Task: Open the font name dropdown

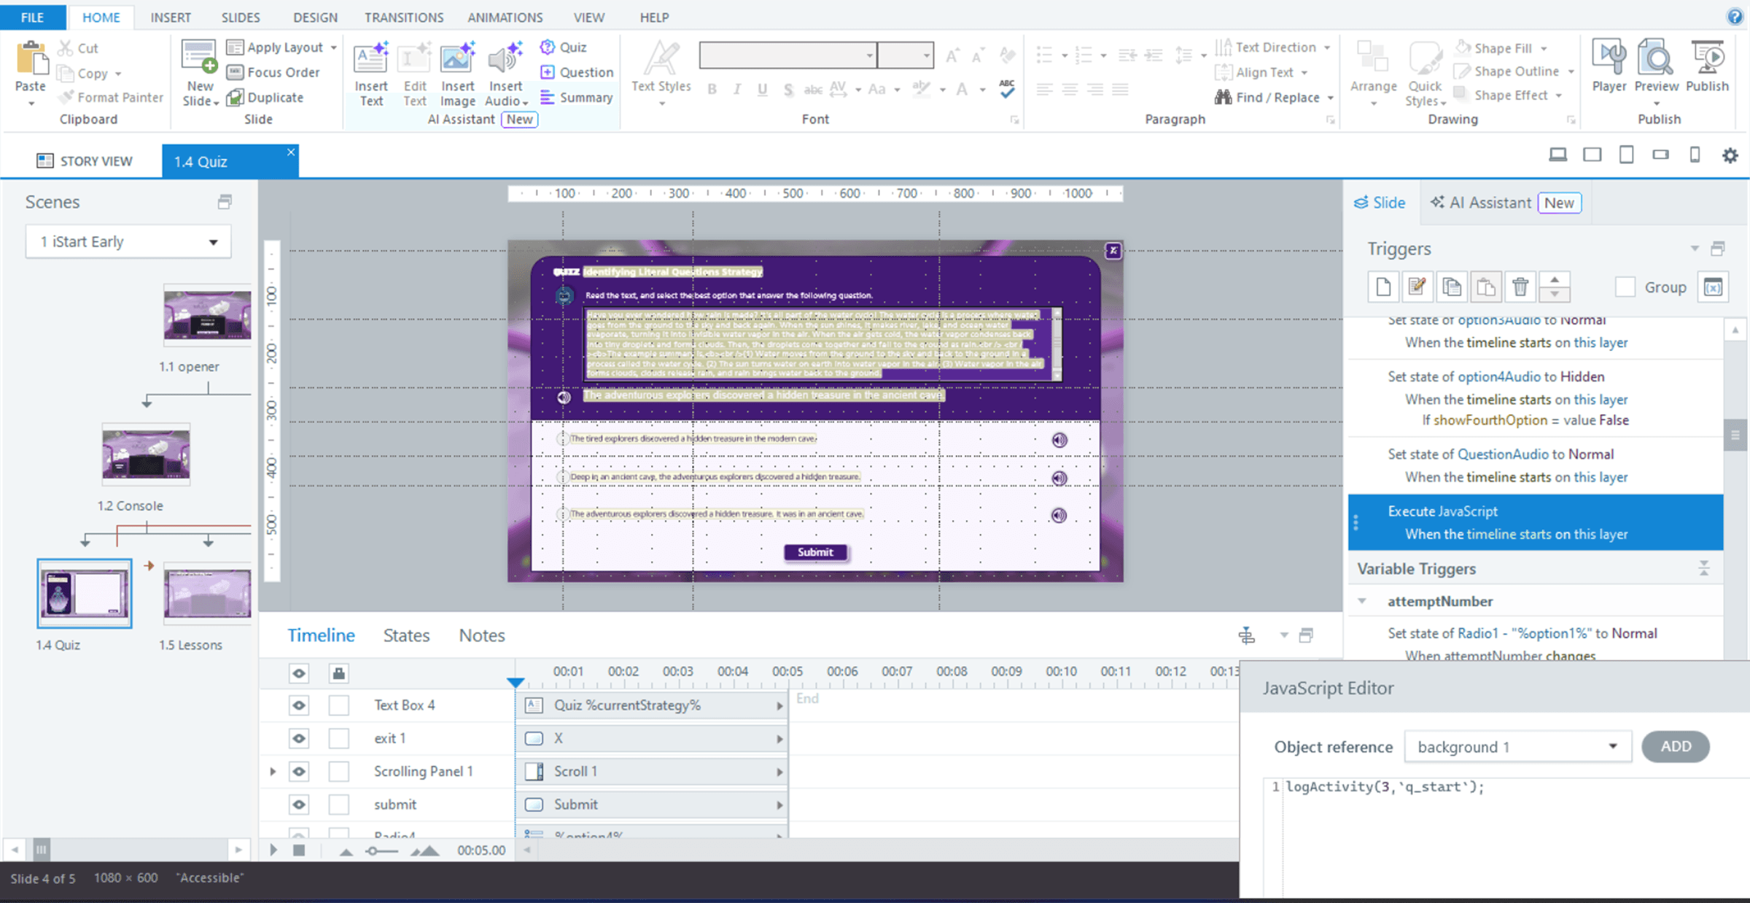Action: (870, 55)
